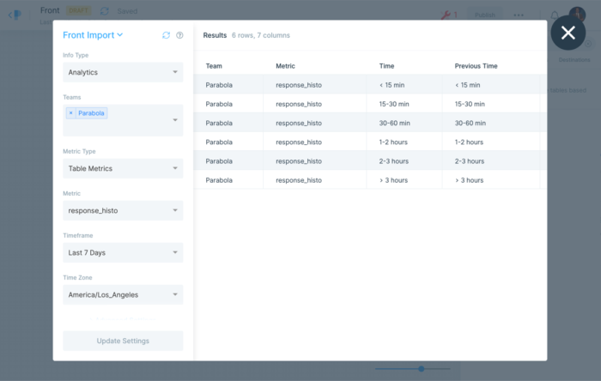The width and height of the screenshot is (601, 381).
Task: Click the Parabola team tag label
Action: (x=91, y=113)
